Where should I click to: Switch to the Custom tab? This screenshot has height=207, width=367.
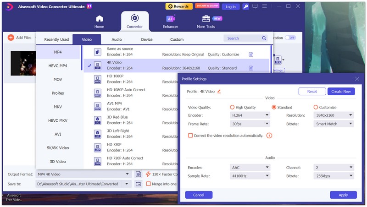[177, 39]
